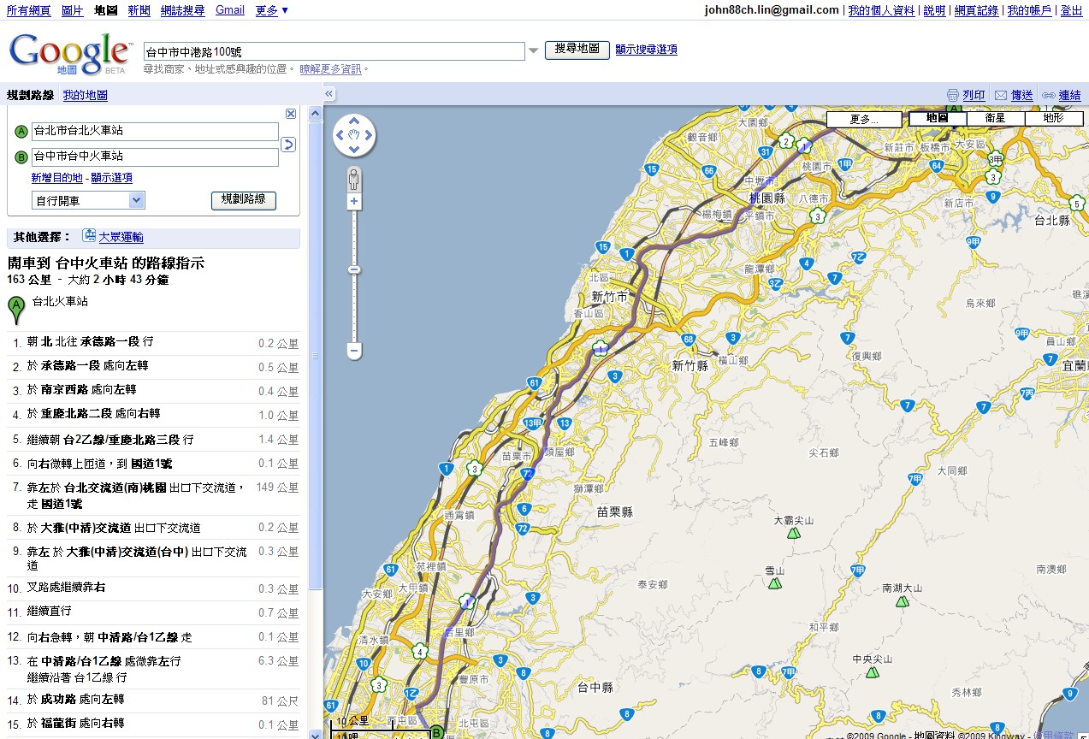Click 登出 sign out link
Screen dimensions: 1089x739
(x=1072, y=10)
